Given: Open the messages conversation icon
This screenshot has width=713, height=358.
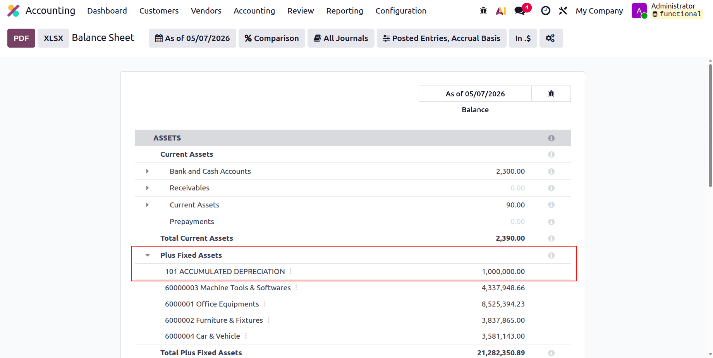Looking at the screenshot, I should 520,11.
